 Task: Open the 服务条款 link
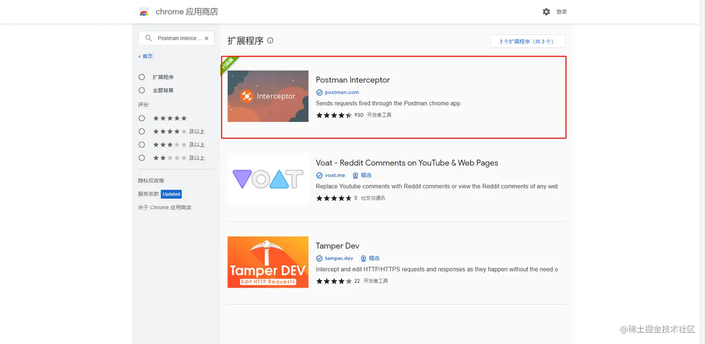148,194
